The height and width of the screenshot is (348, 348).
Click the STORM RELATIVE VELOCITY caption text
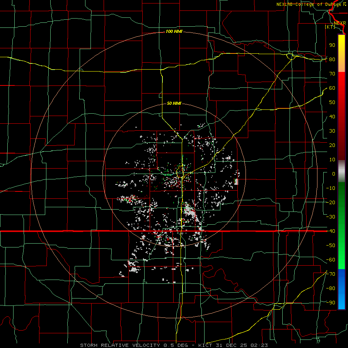click(x=121, y=345)
